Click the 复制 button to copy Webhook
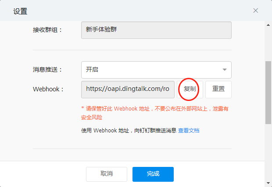This screenshot has width=272, height=187. click(x=190, y=90)
